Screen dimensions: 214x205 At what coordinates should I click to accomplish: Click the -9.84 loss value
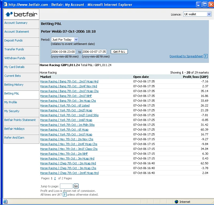coord(205,144)
